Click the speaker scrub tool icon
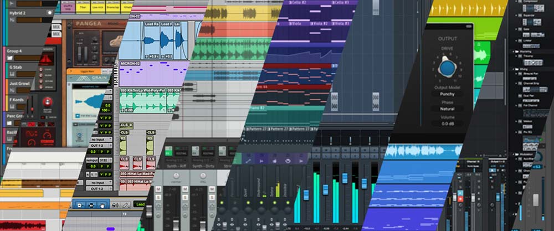The height and width of the screenshot is (231, 554). (115, 204)
